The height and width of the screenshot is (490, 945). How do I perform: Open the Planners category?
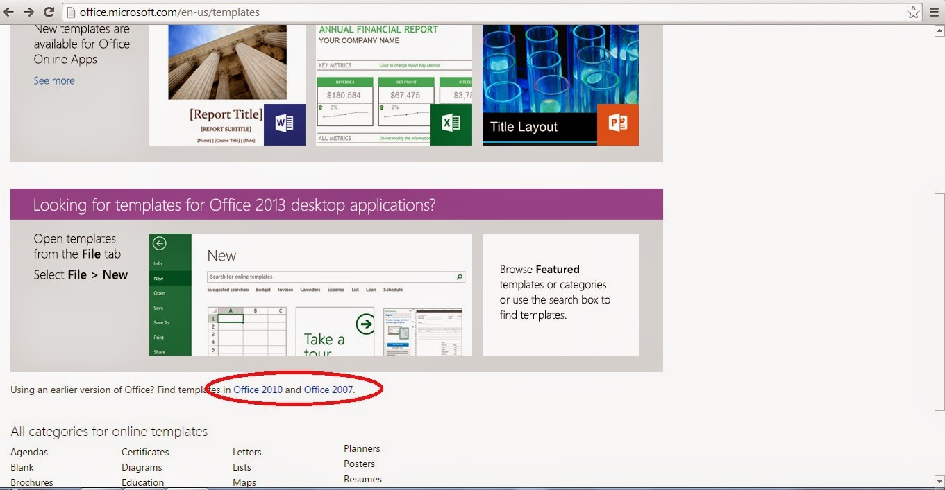point(362,448)
